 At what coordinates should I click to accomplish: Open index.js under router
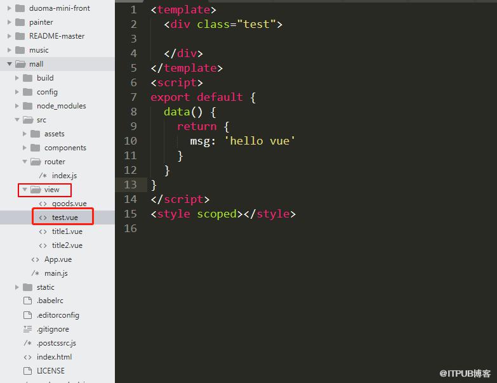pos(64,176)
